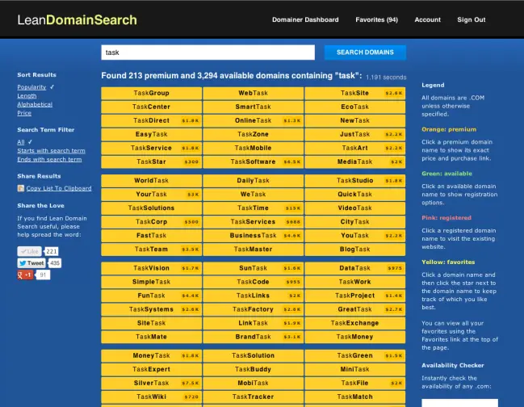The image size is (524, 407).
Task: Sort results Alphabetical
Action: coord(35,104)
